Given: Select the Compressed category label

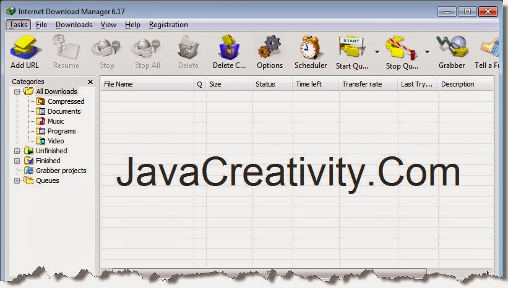Looking at the screenshot, I should point(66,101).
